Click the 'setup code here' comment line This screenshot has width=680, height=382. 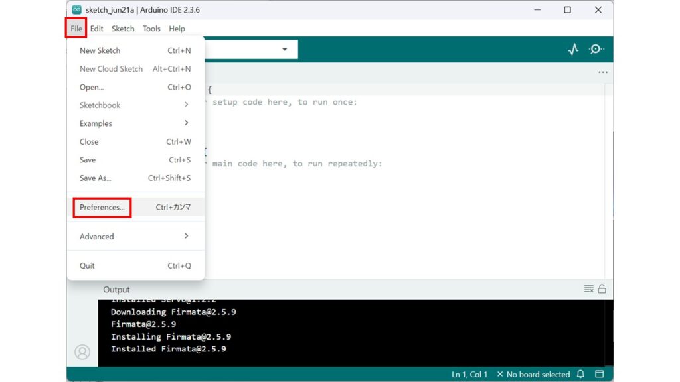[281, 102]
